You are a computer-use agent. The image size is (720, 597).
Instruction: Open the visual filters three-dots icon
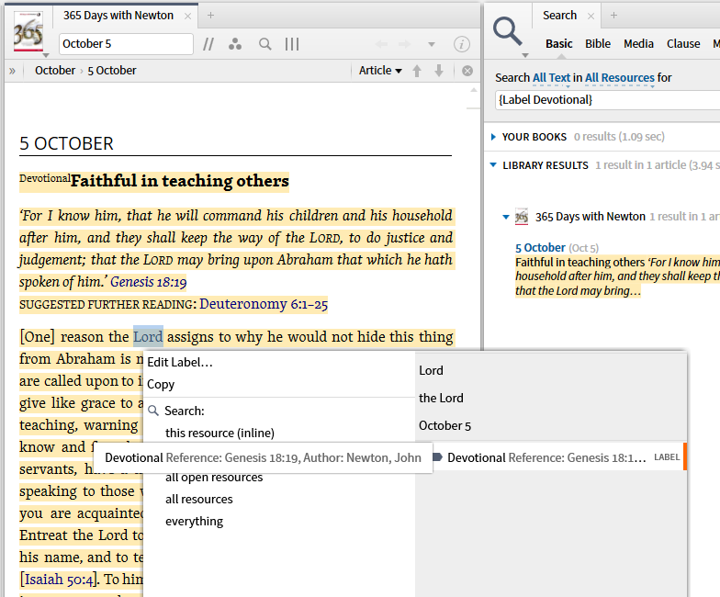(235, 44)
